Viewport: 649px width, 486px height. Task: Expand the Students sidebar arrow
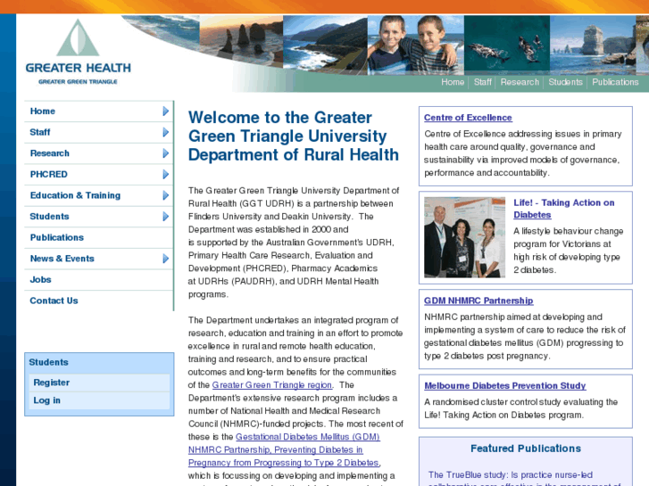(x=165, y=217)
